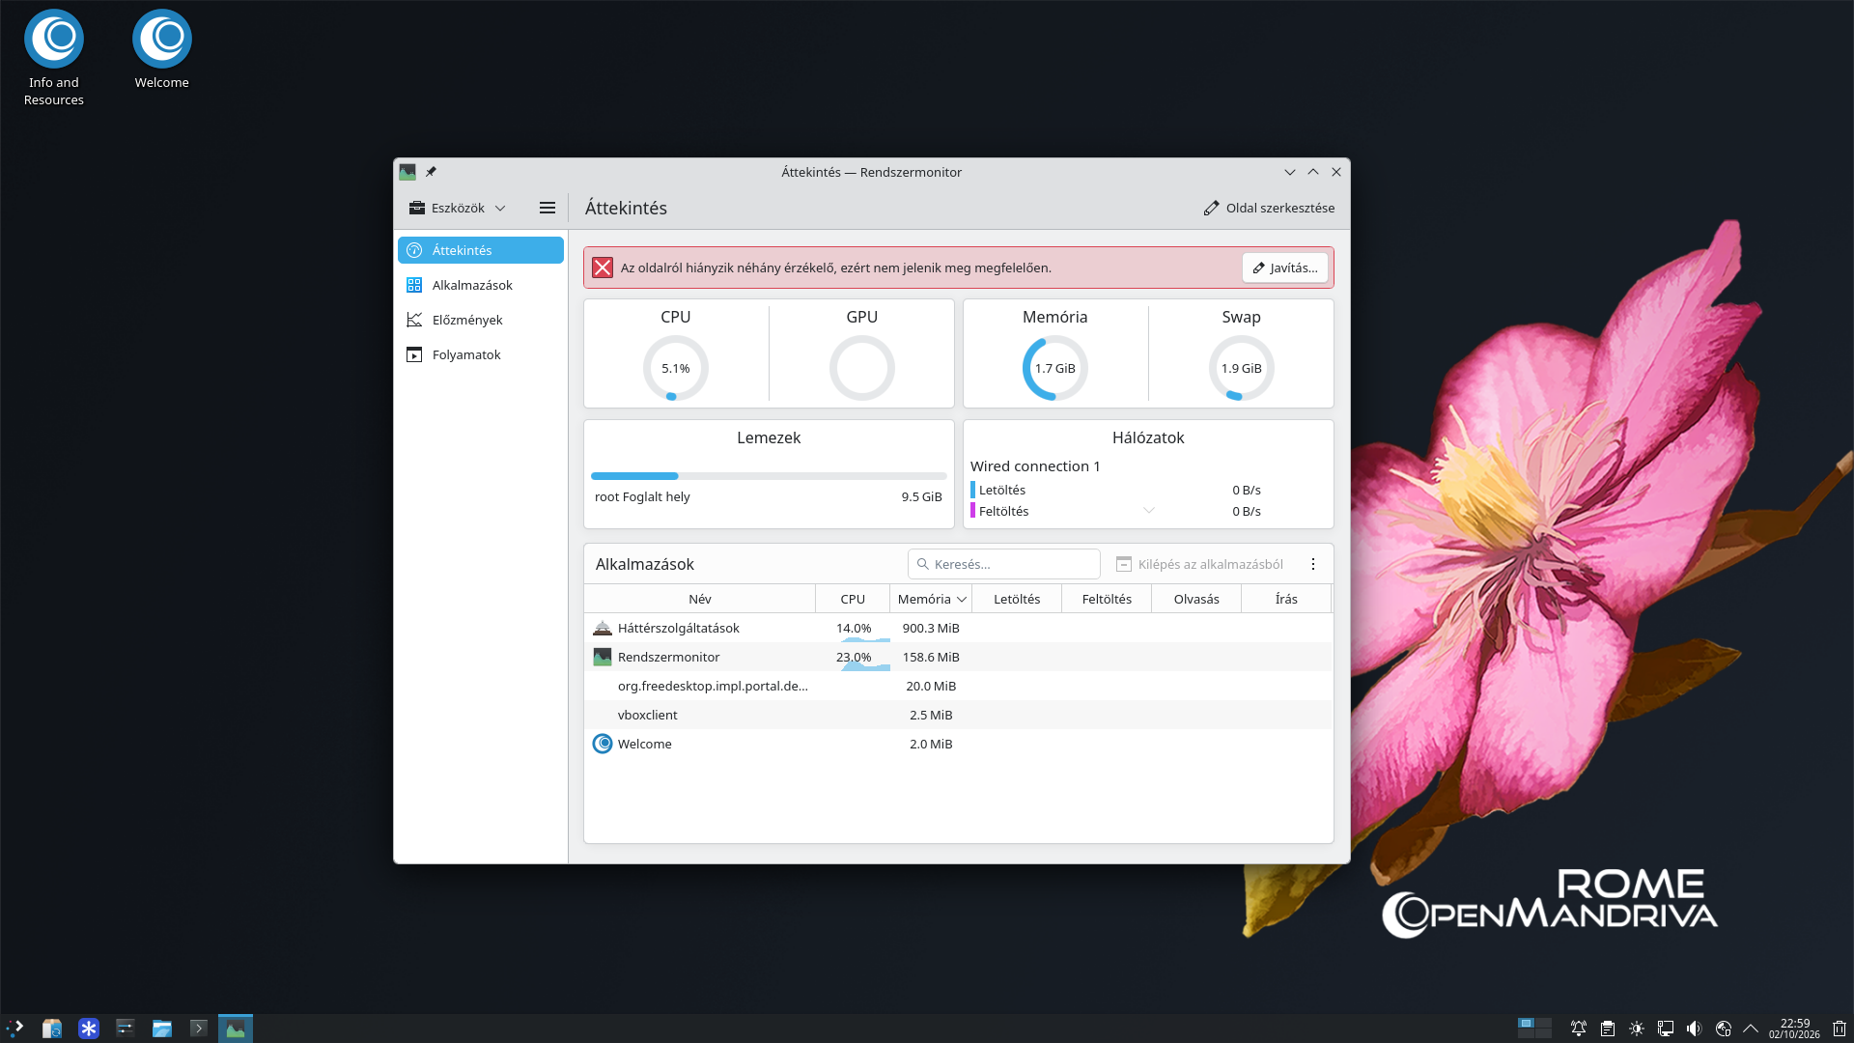Select the vboxclient row
Image resolution: width=1854 pixels, height=1043 pixels.
click(958, 715)
